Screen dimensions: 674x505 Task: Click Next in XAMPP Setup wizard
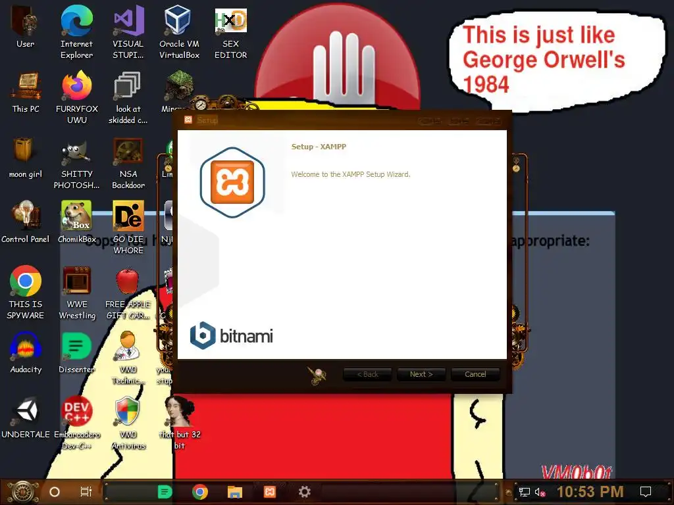coord(421,374)
